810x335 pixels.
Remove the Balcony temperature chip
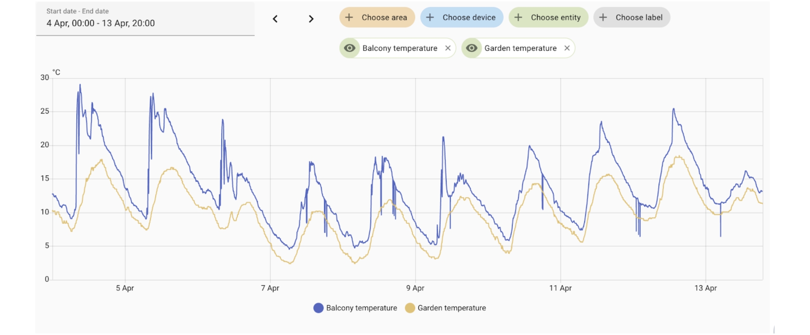pyautogui.click(x=448, y=48)
